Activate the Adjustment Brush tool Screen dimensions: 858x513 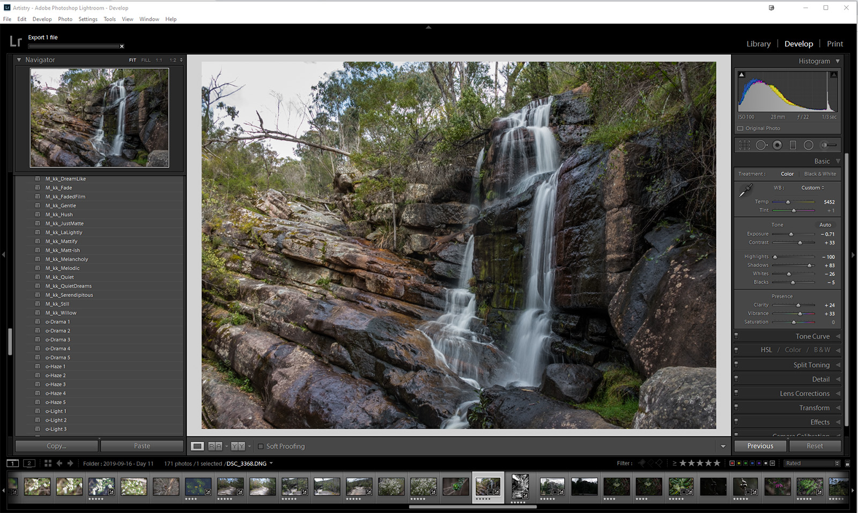pyautogui.click(x=829, y=145)
